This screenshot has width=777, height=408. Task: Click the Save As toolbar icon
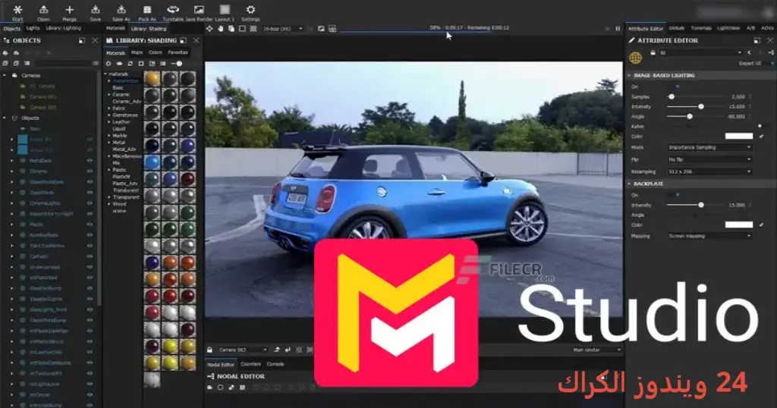pyautogui.click(x=121, y=9)
